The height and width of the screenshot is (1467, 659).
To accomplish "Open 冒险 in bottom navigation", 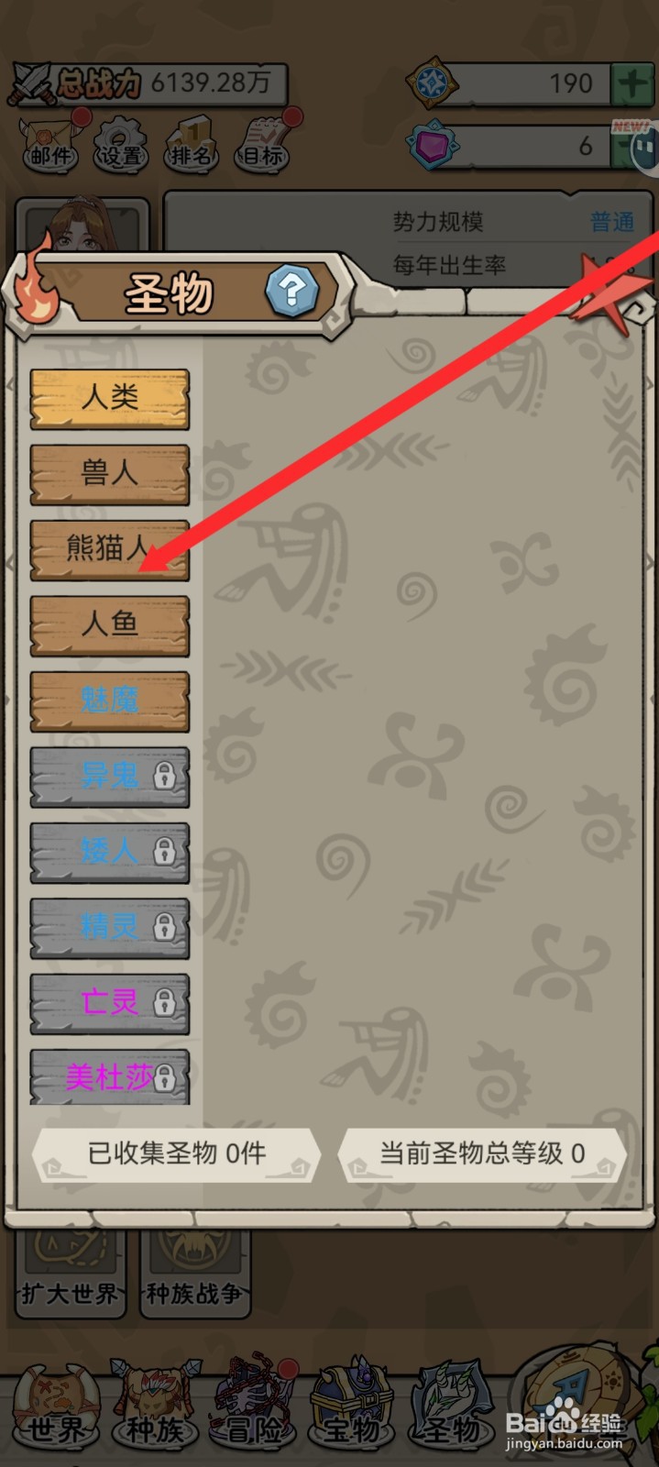I will 254,1403.
